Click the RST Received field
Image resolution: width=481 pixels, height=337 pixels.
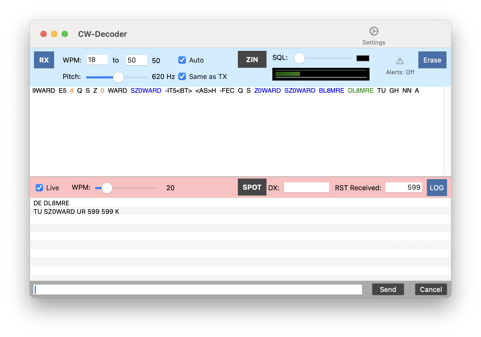404,187
